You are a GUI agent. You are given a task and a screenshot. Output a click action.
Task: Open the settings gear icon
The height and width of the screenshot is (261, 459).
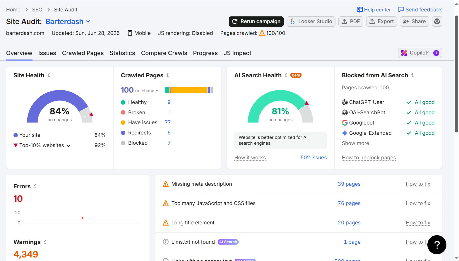pyautogui.click(x=437, y=21)
